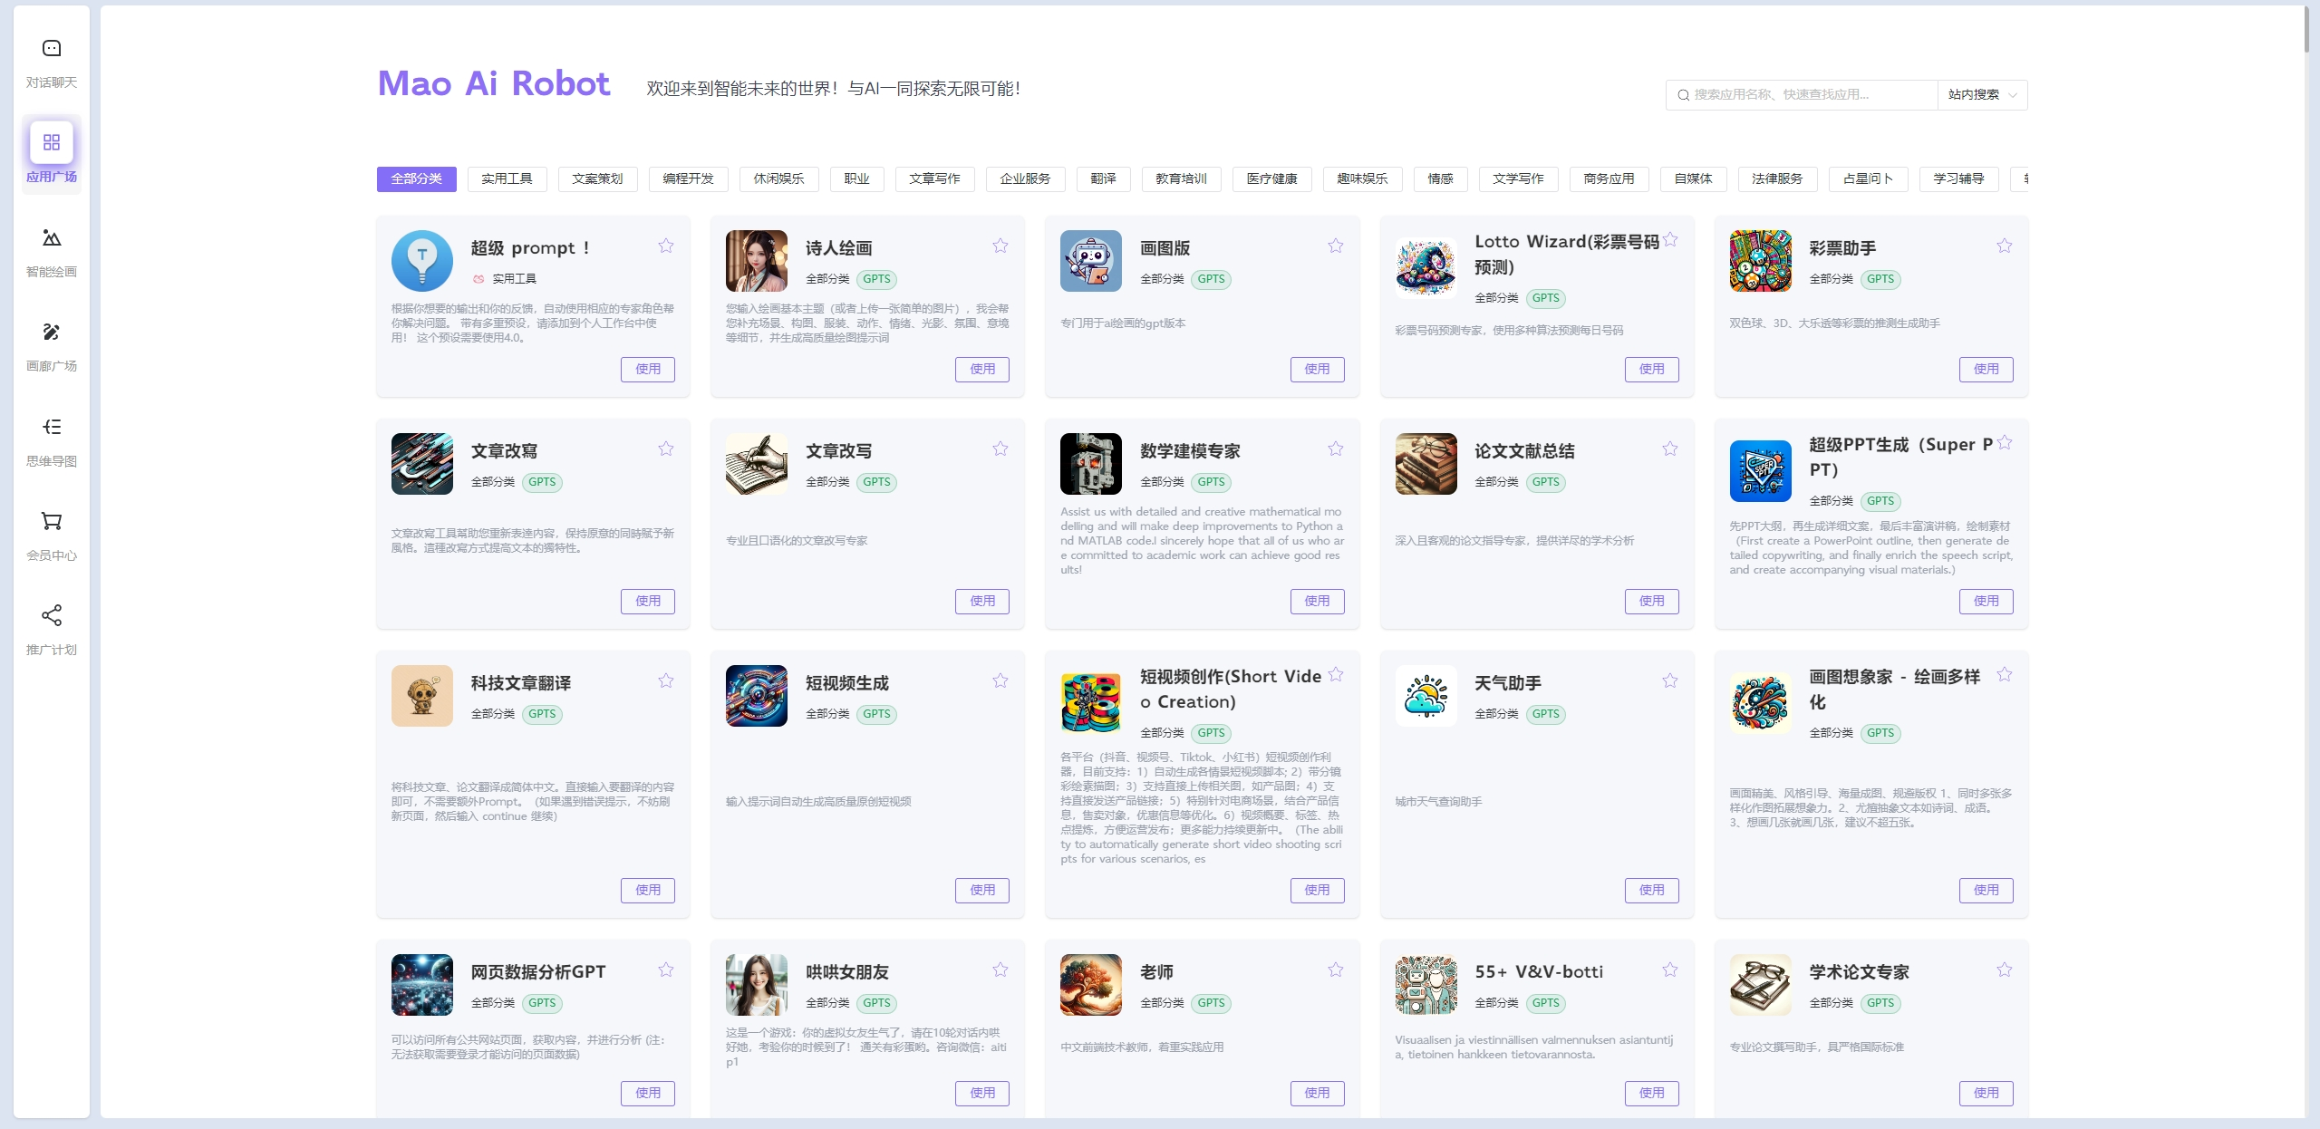Filter by 学习辅导 category
Screen dimensions: 2320x1129
pyautogui.click(x=1959, y=179)
